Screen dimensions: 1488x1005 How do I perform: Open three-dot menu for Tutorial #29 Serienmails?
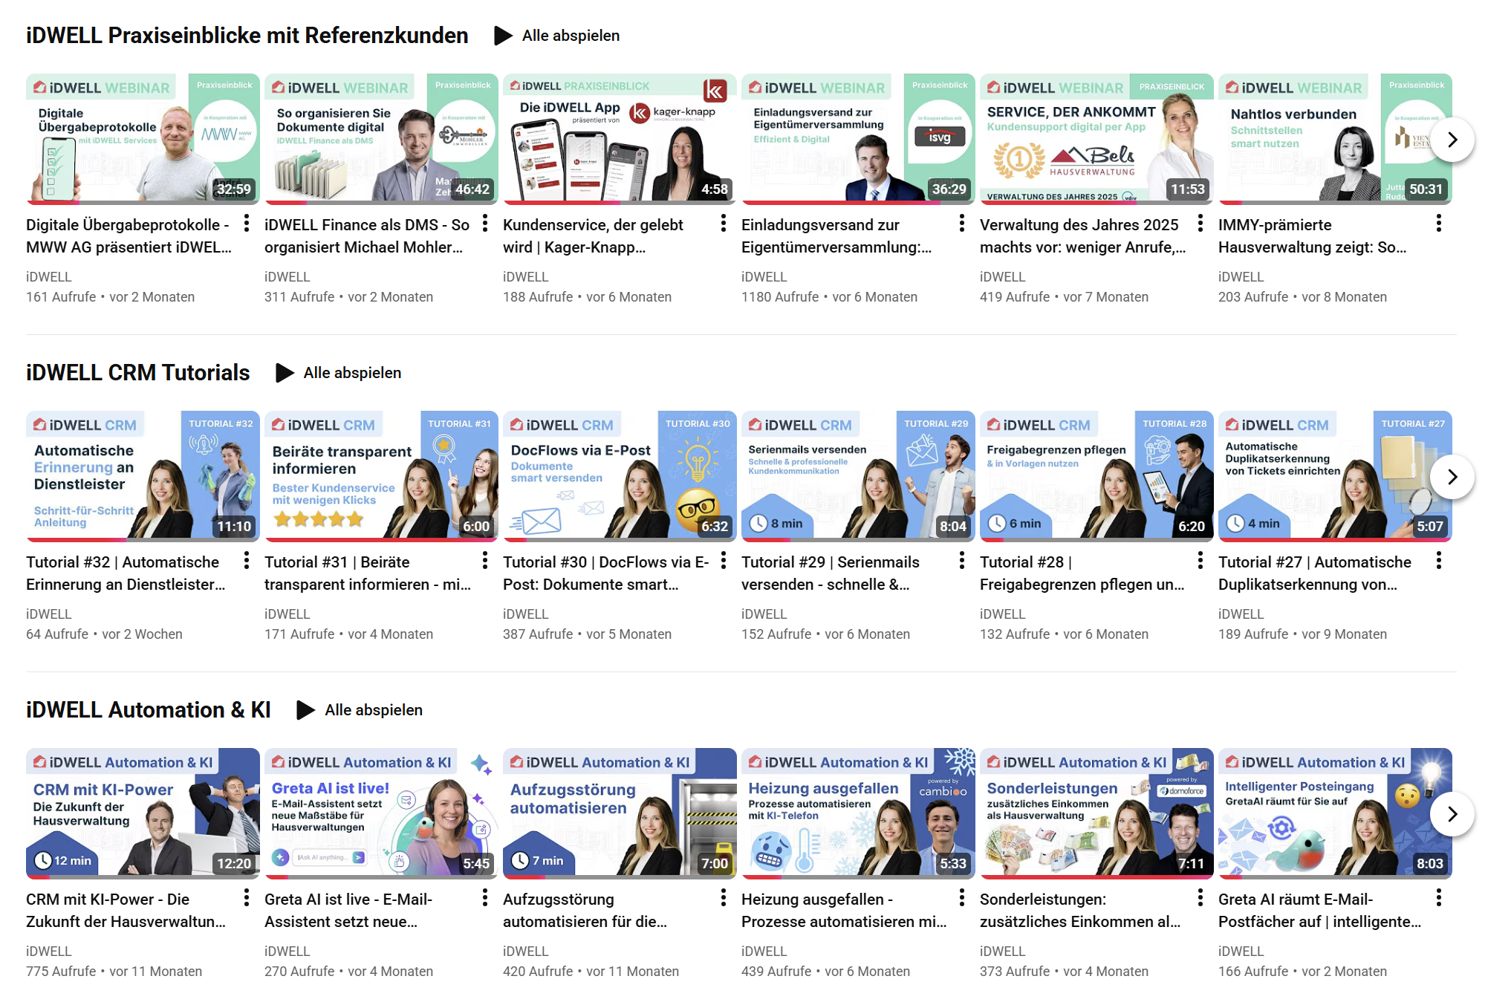click(x=962, y=561)
